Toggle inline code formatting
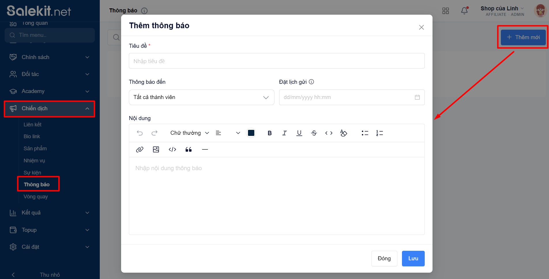 pyautogui.click(x=329, y=133)
